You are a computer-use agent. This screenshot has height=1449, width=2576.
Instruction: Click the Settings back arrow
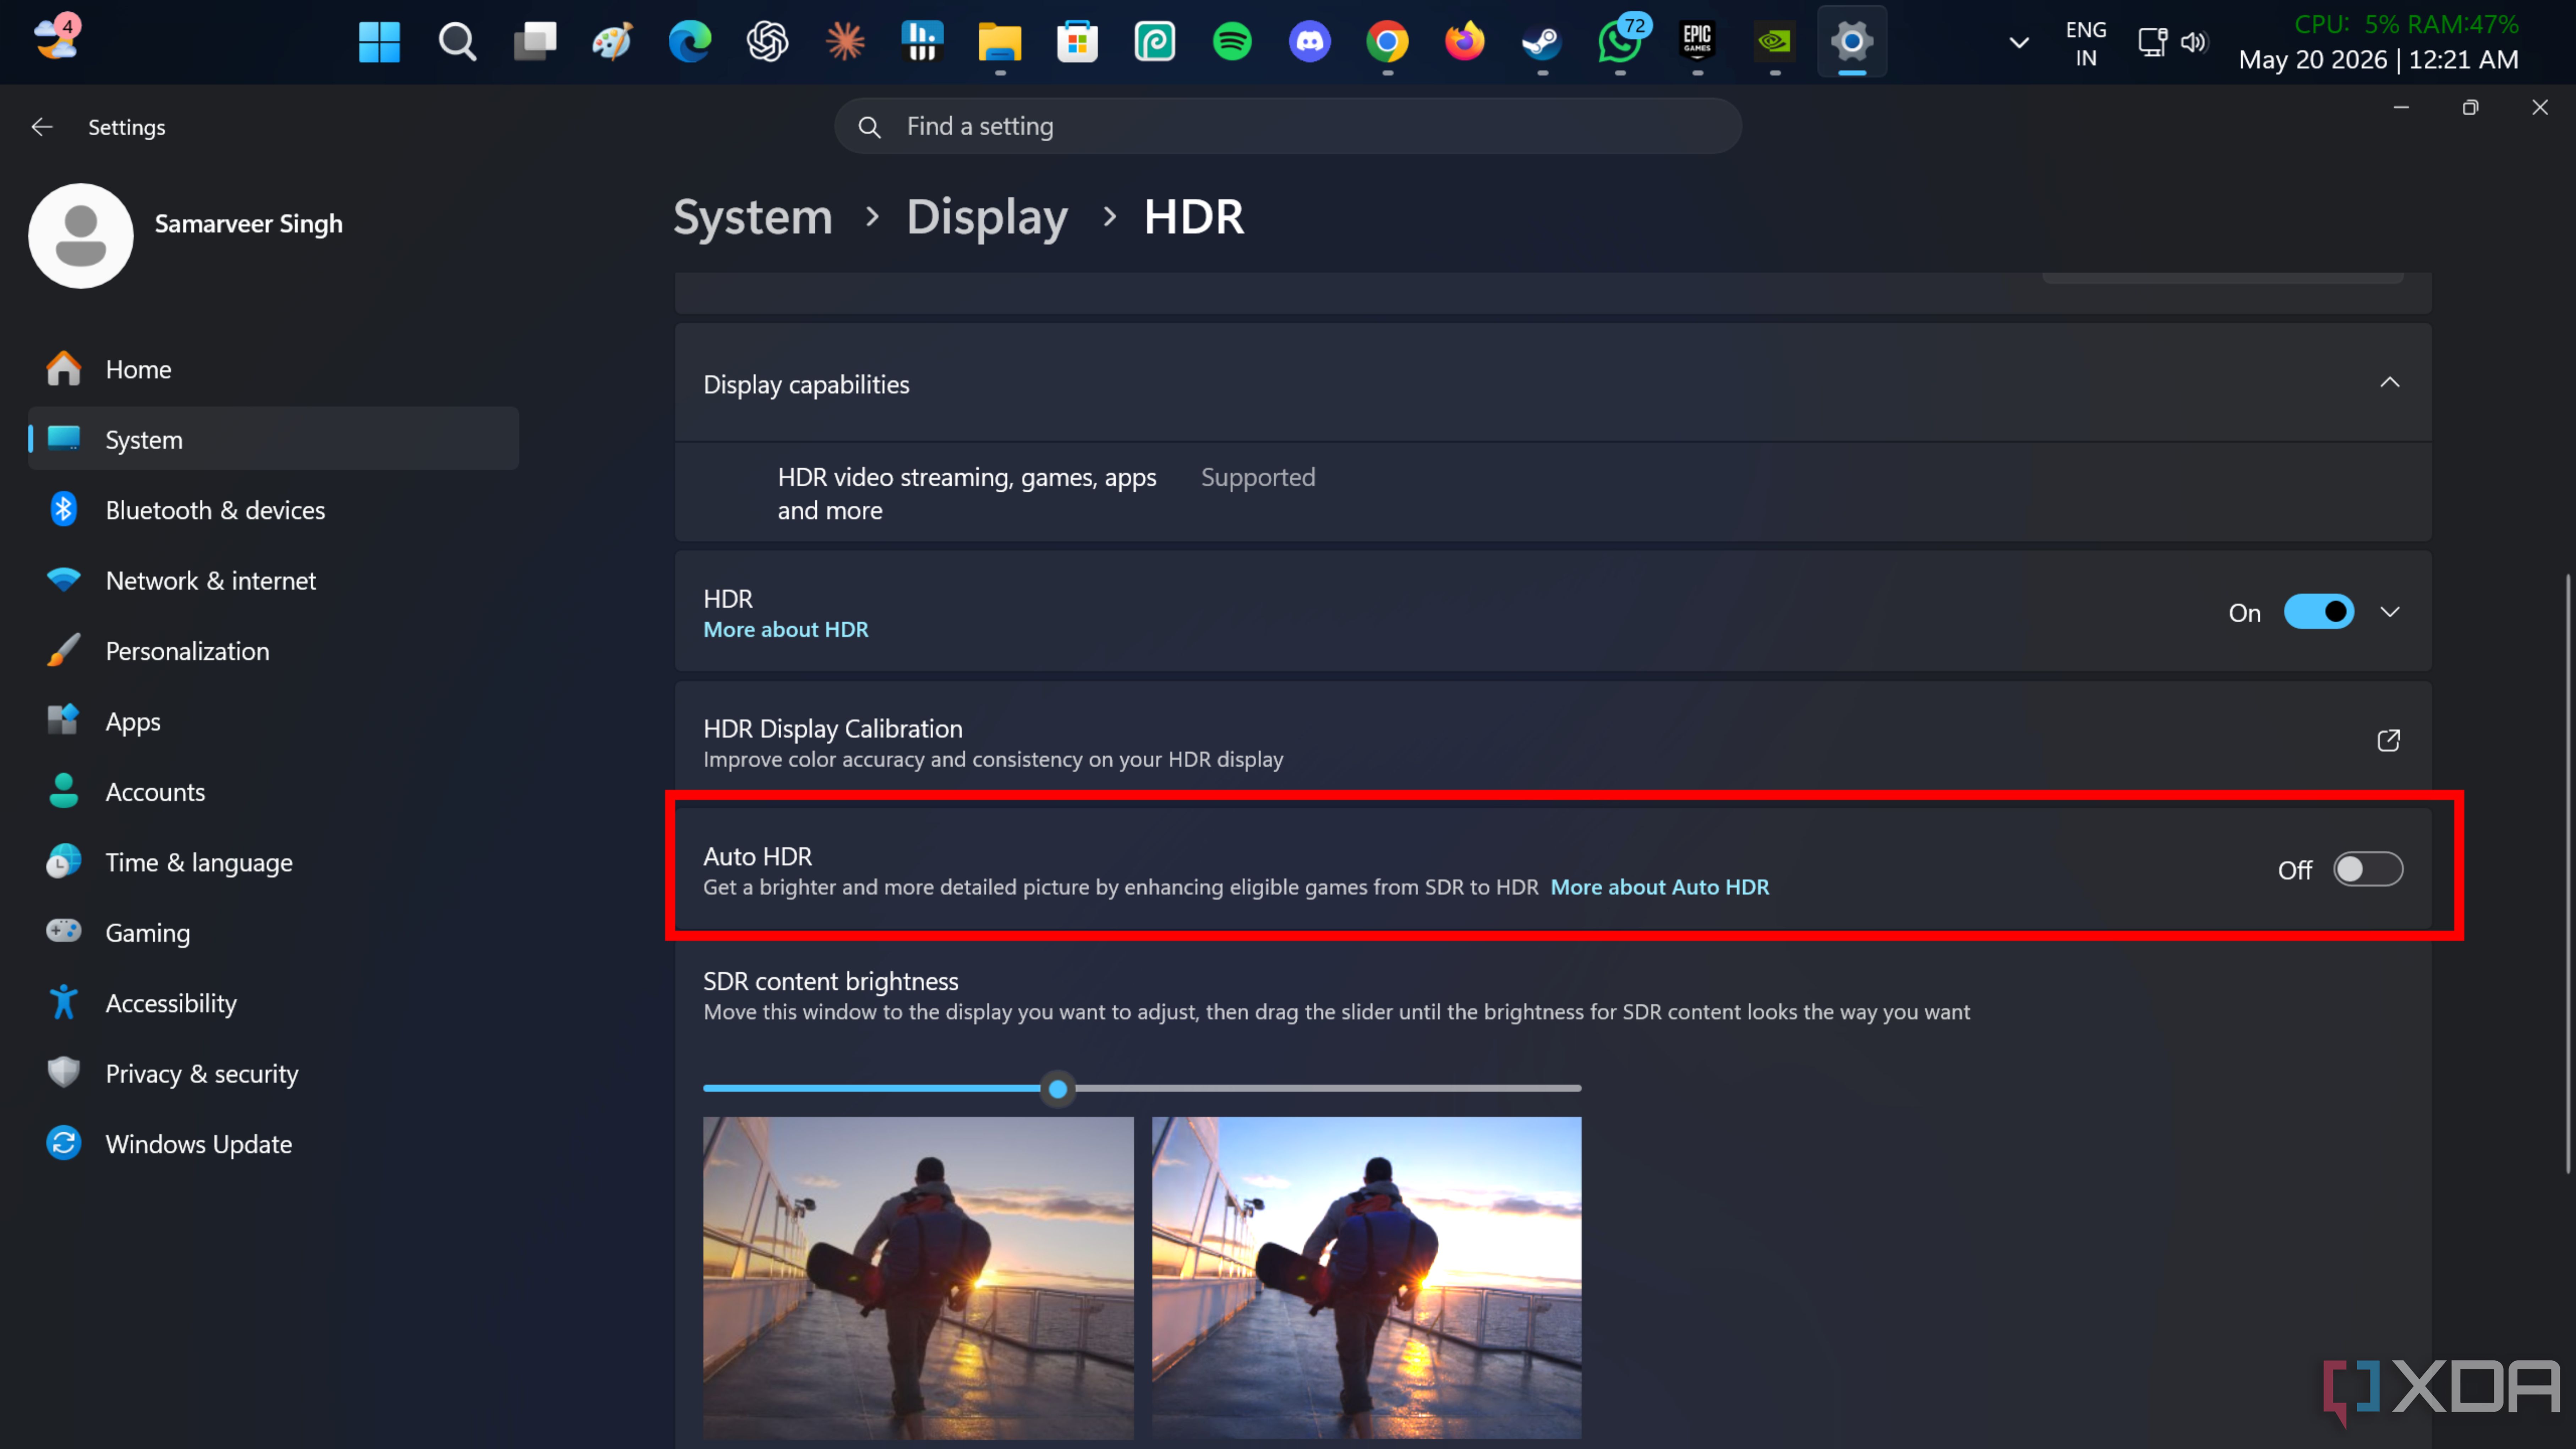42,127
